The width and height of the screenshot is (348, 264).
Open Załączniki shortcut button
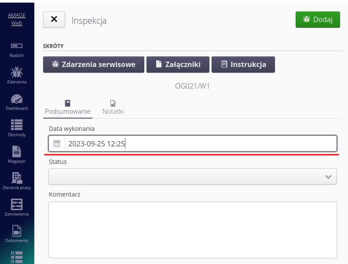click(178, 64)
